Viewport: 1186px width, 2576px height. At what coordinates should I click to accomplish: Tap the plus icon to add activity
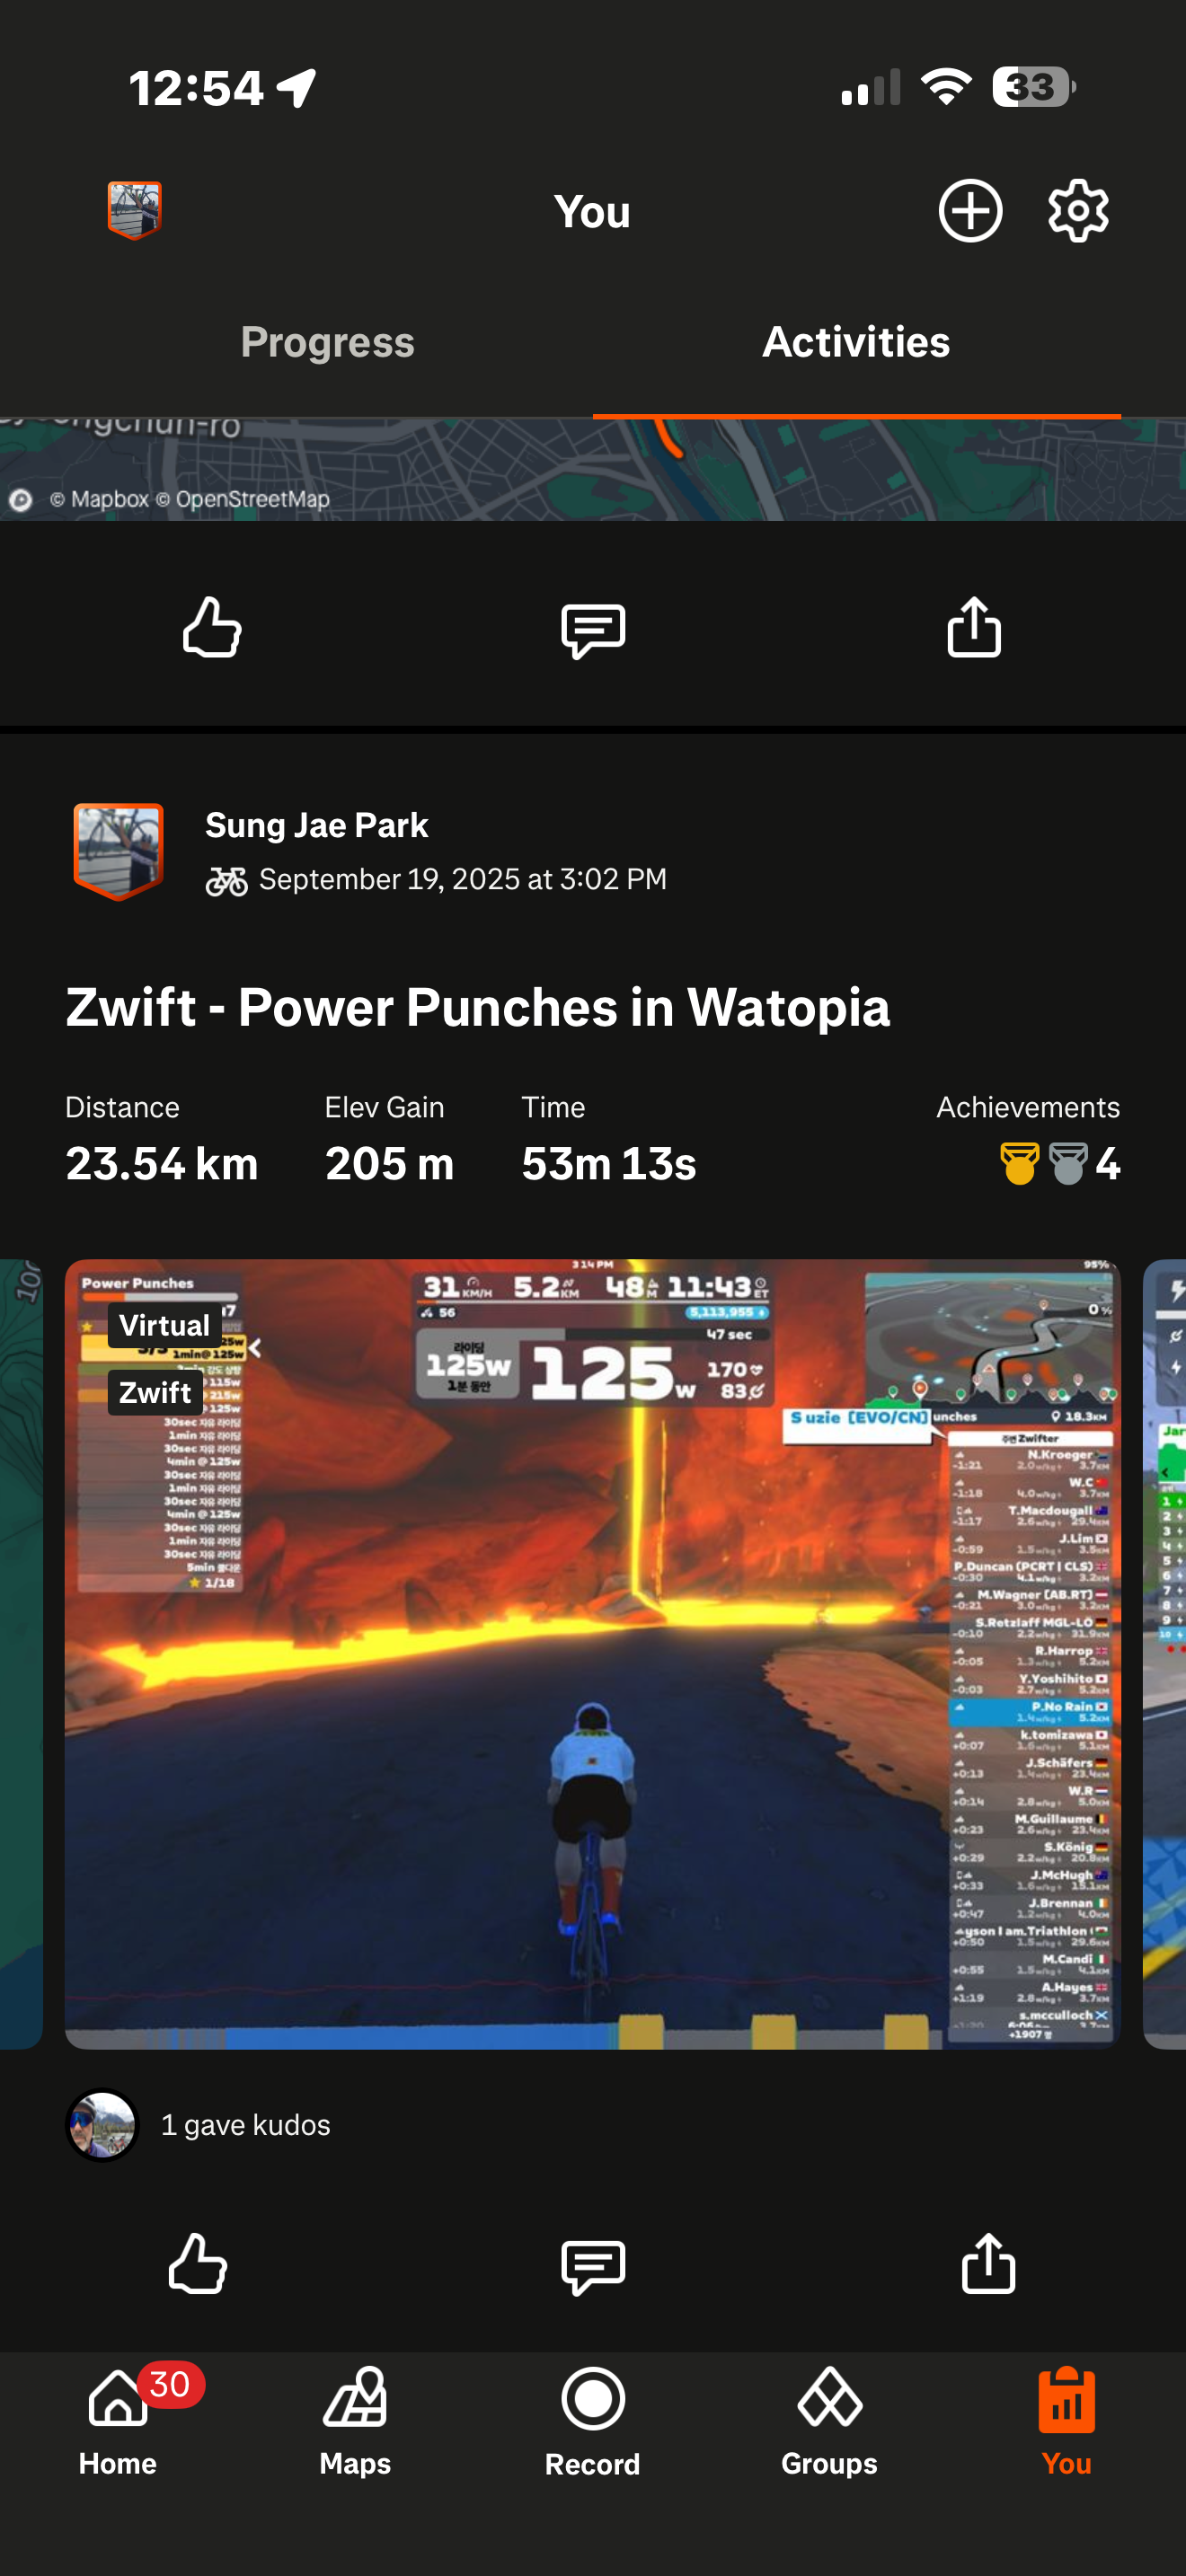970,211
